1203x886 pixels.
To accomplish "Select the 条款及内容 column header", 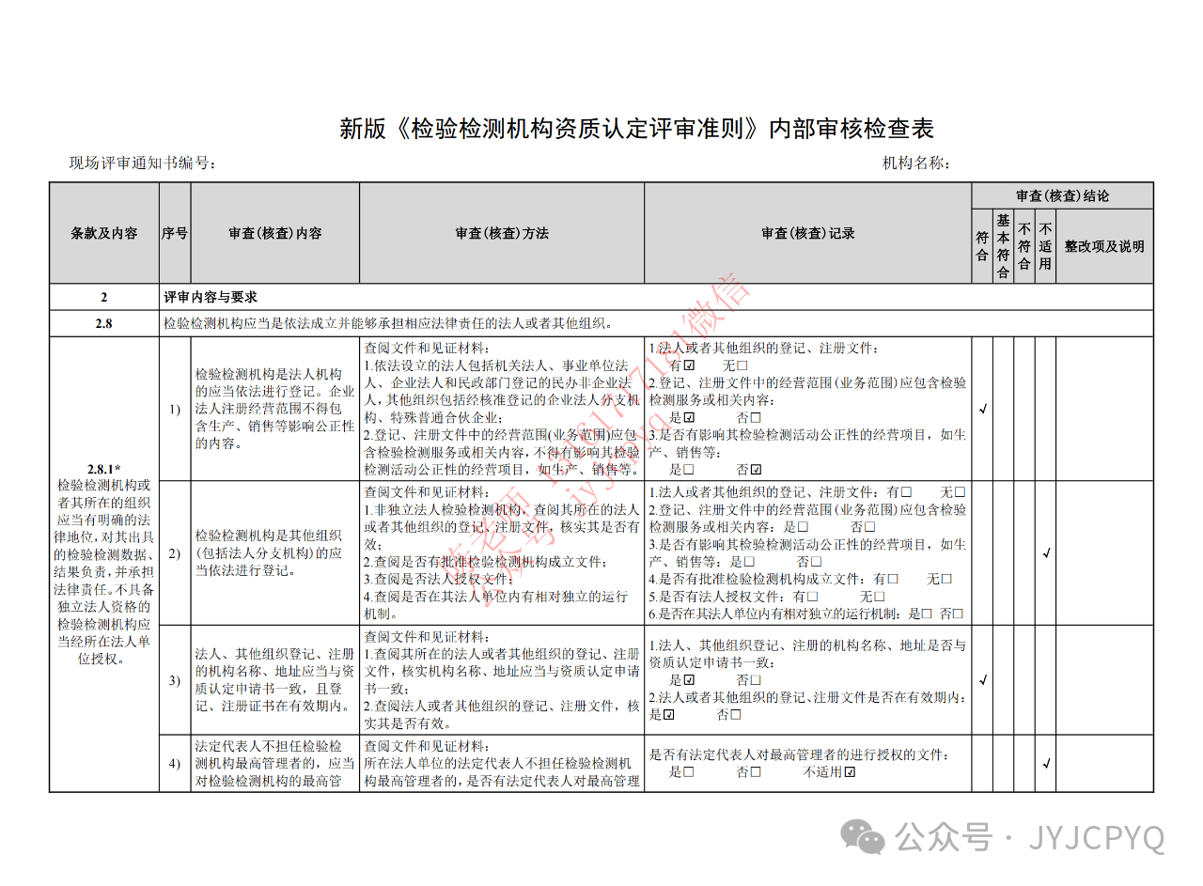I will tap(104, 233).
